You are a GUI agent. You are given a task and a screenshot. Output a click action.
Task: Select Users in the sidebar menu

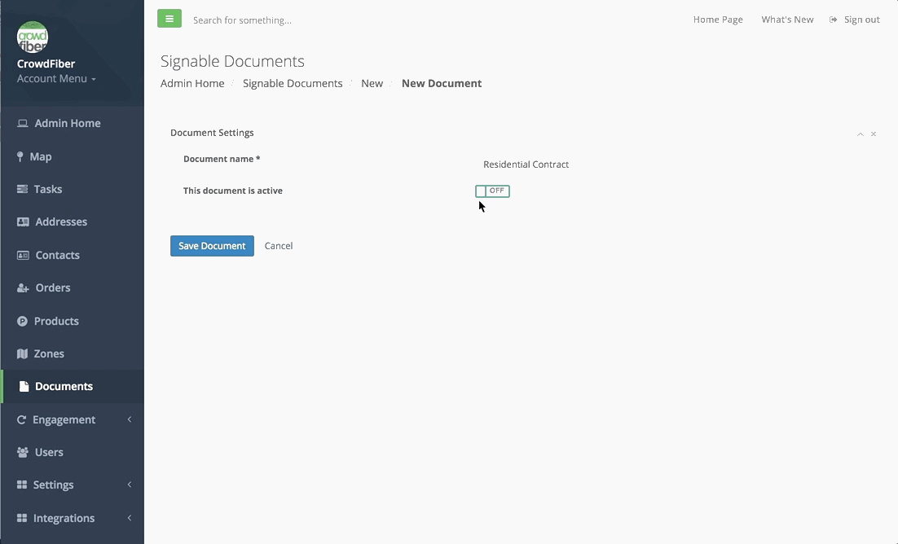click(49, 452)
